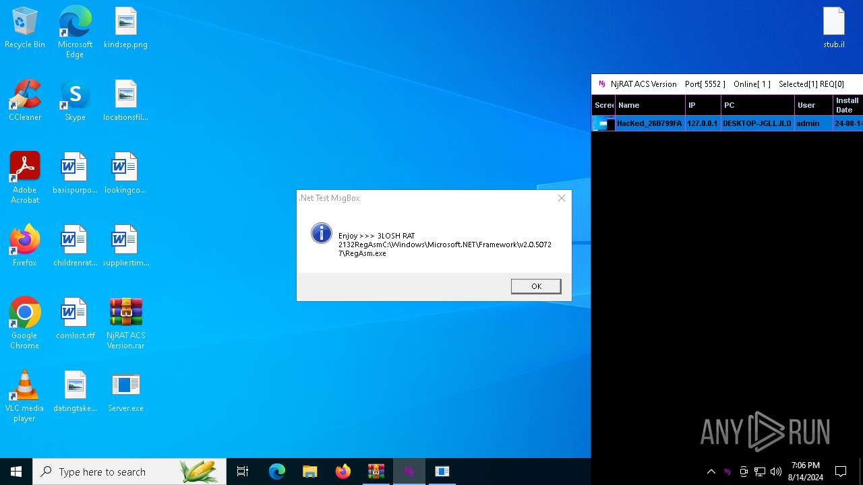Open File Explorer from the taskbar
This screenshot has height=485, width=863.
pyautogui.click(x=309, y=472)
